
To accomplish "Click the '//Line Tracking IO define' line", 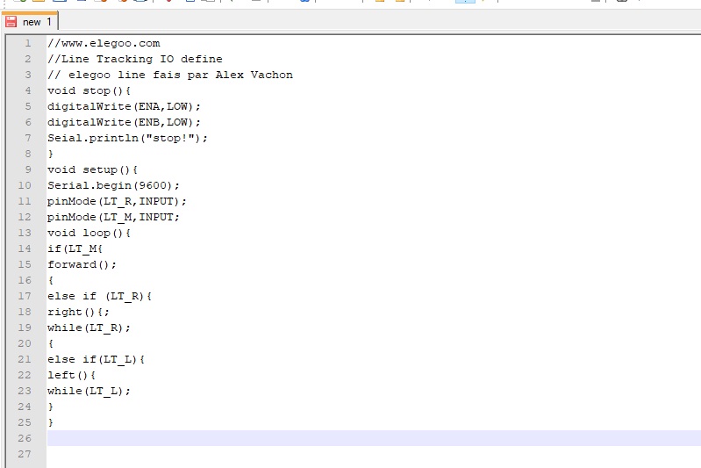I will point(135,59).
